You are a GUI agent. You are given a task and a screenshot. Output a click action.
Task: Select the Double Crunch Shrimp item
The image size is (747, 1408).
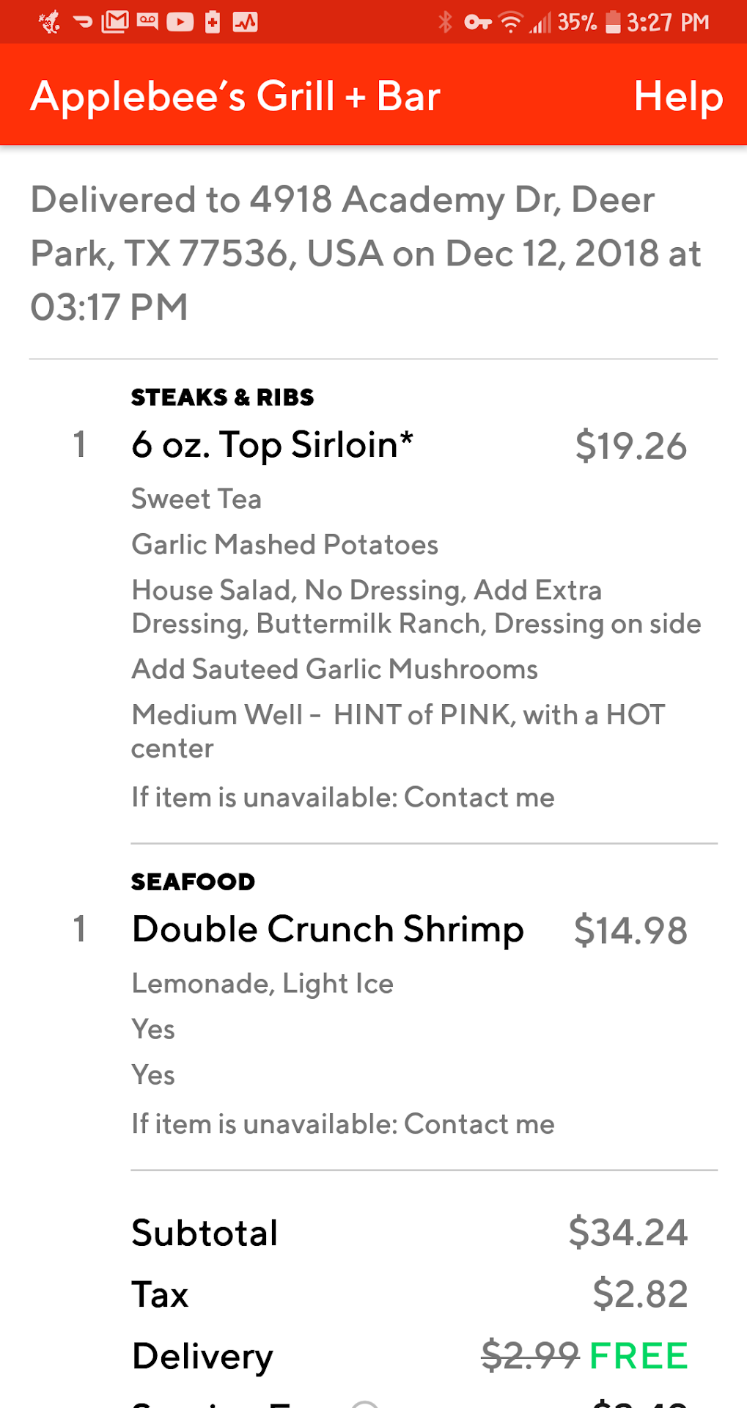click(x=328, y=929)
